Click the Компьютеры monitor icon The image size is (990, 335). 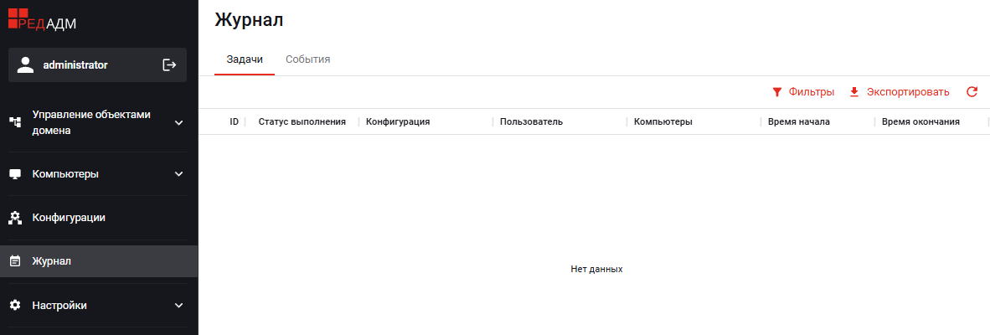(x=15, y=174)
